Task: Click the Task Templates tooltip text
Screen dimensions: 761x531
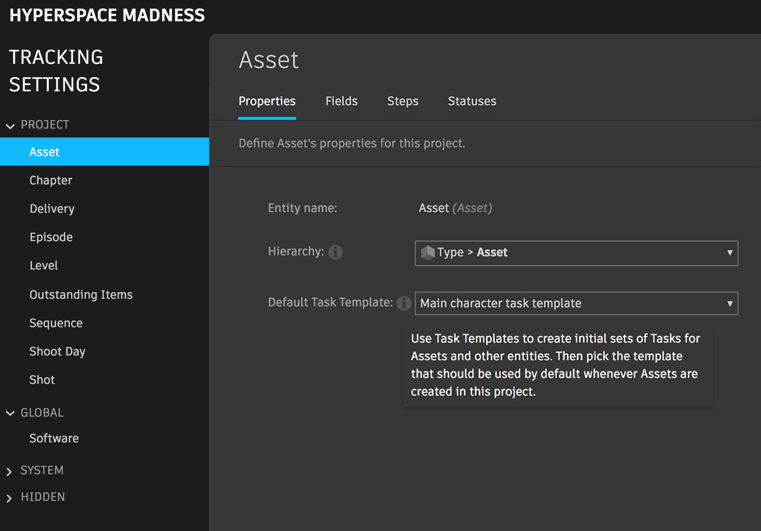Action: coord(555,365)
